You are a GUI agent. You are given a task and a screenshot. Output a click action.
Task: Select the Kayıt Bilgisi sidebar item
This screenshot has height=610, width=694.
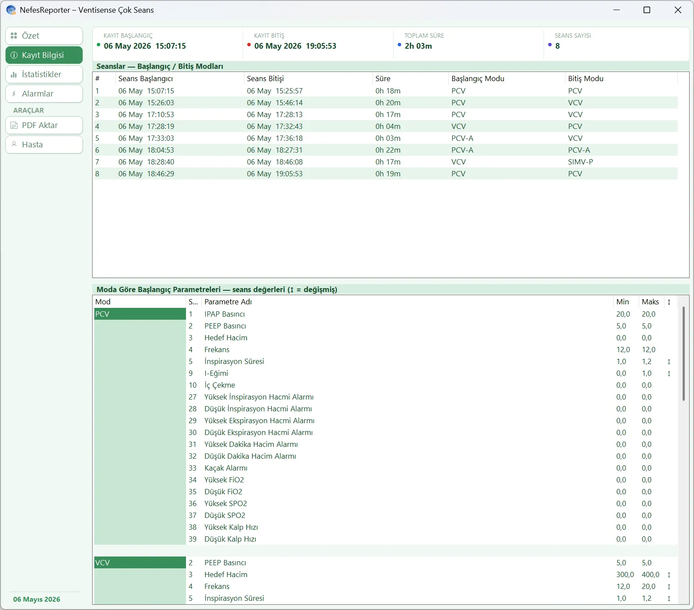44,55
